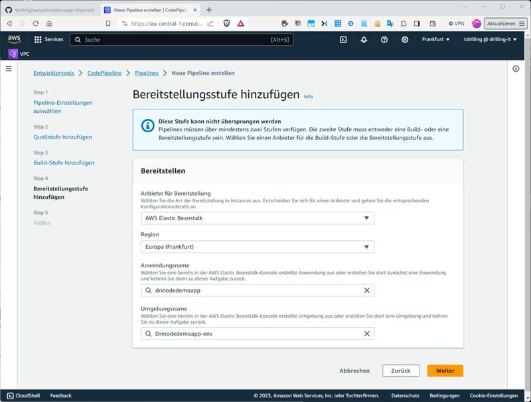Open the Datenschutz footer link

(405, 395)
